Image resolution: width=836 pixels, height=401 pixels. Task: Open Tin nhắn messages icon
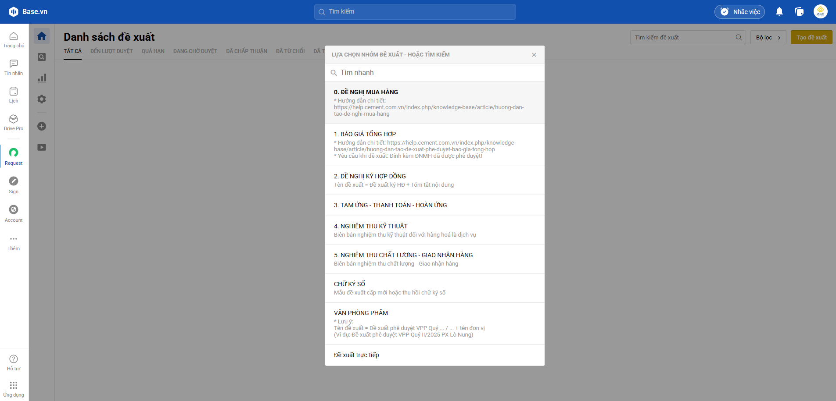(x=14, y=67)
